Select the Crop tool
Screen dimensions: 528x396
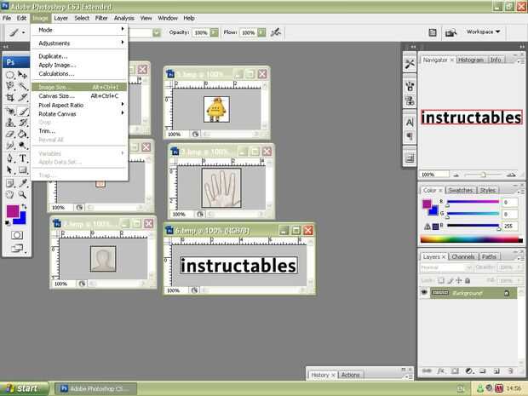pyautogui.click(x=10, y=98)
